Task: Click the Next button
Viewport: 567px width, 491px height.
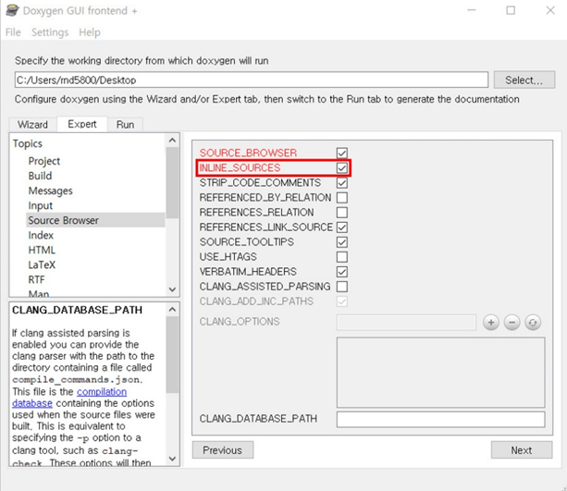Action: tap(521, 450)
